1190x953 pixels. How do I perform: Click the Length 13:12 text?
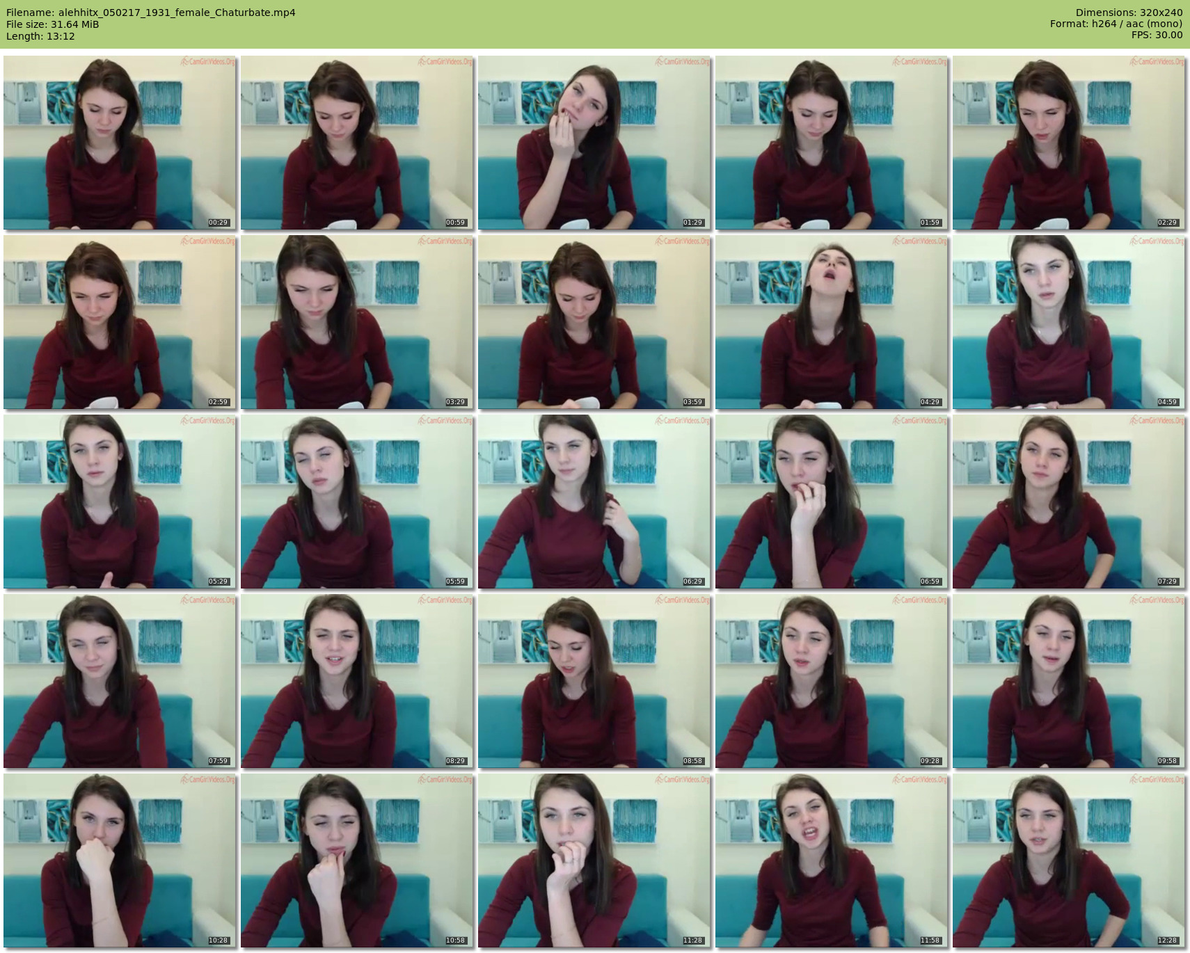pos(40,36)
